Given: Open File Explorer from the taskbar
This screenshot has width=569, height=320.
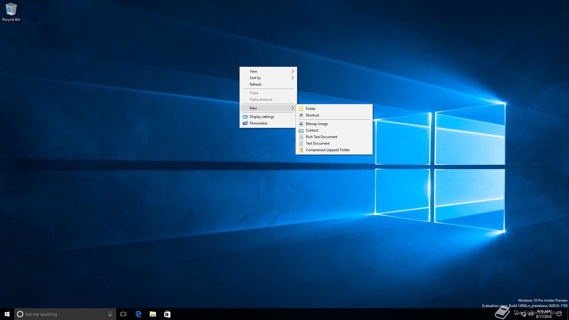Looking at the screenshot, I should (153, 314).
